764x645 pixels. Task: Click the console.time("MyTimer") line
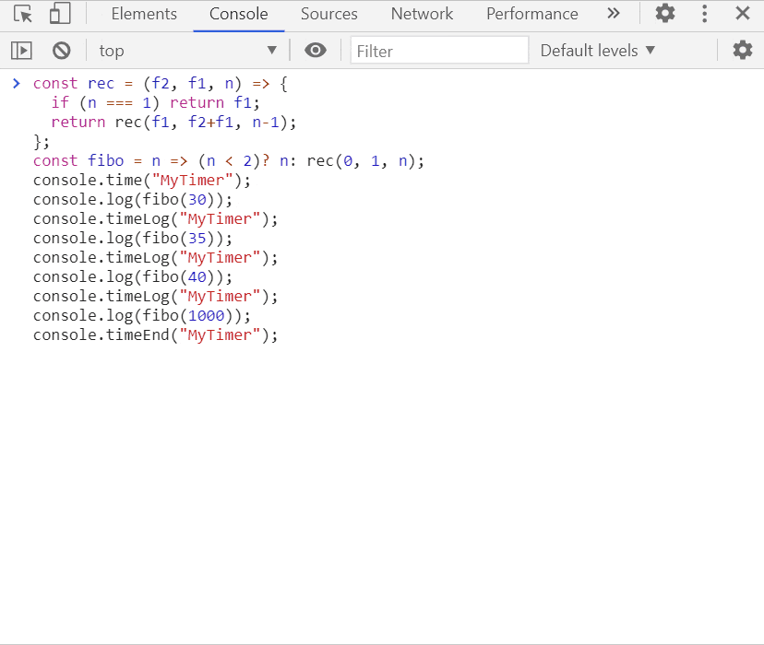[x=142, y=181]
